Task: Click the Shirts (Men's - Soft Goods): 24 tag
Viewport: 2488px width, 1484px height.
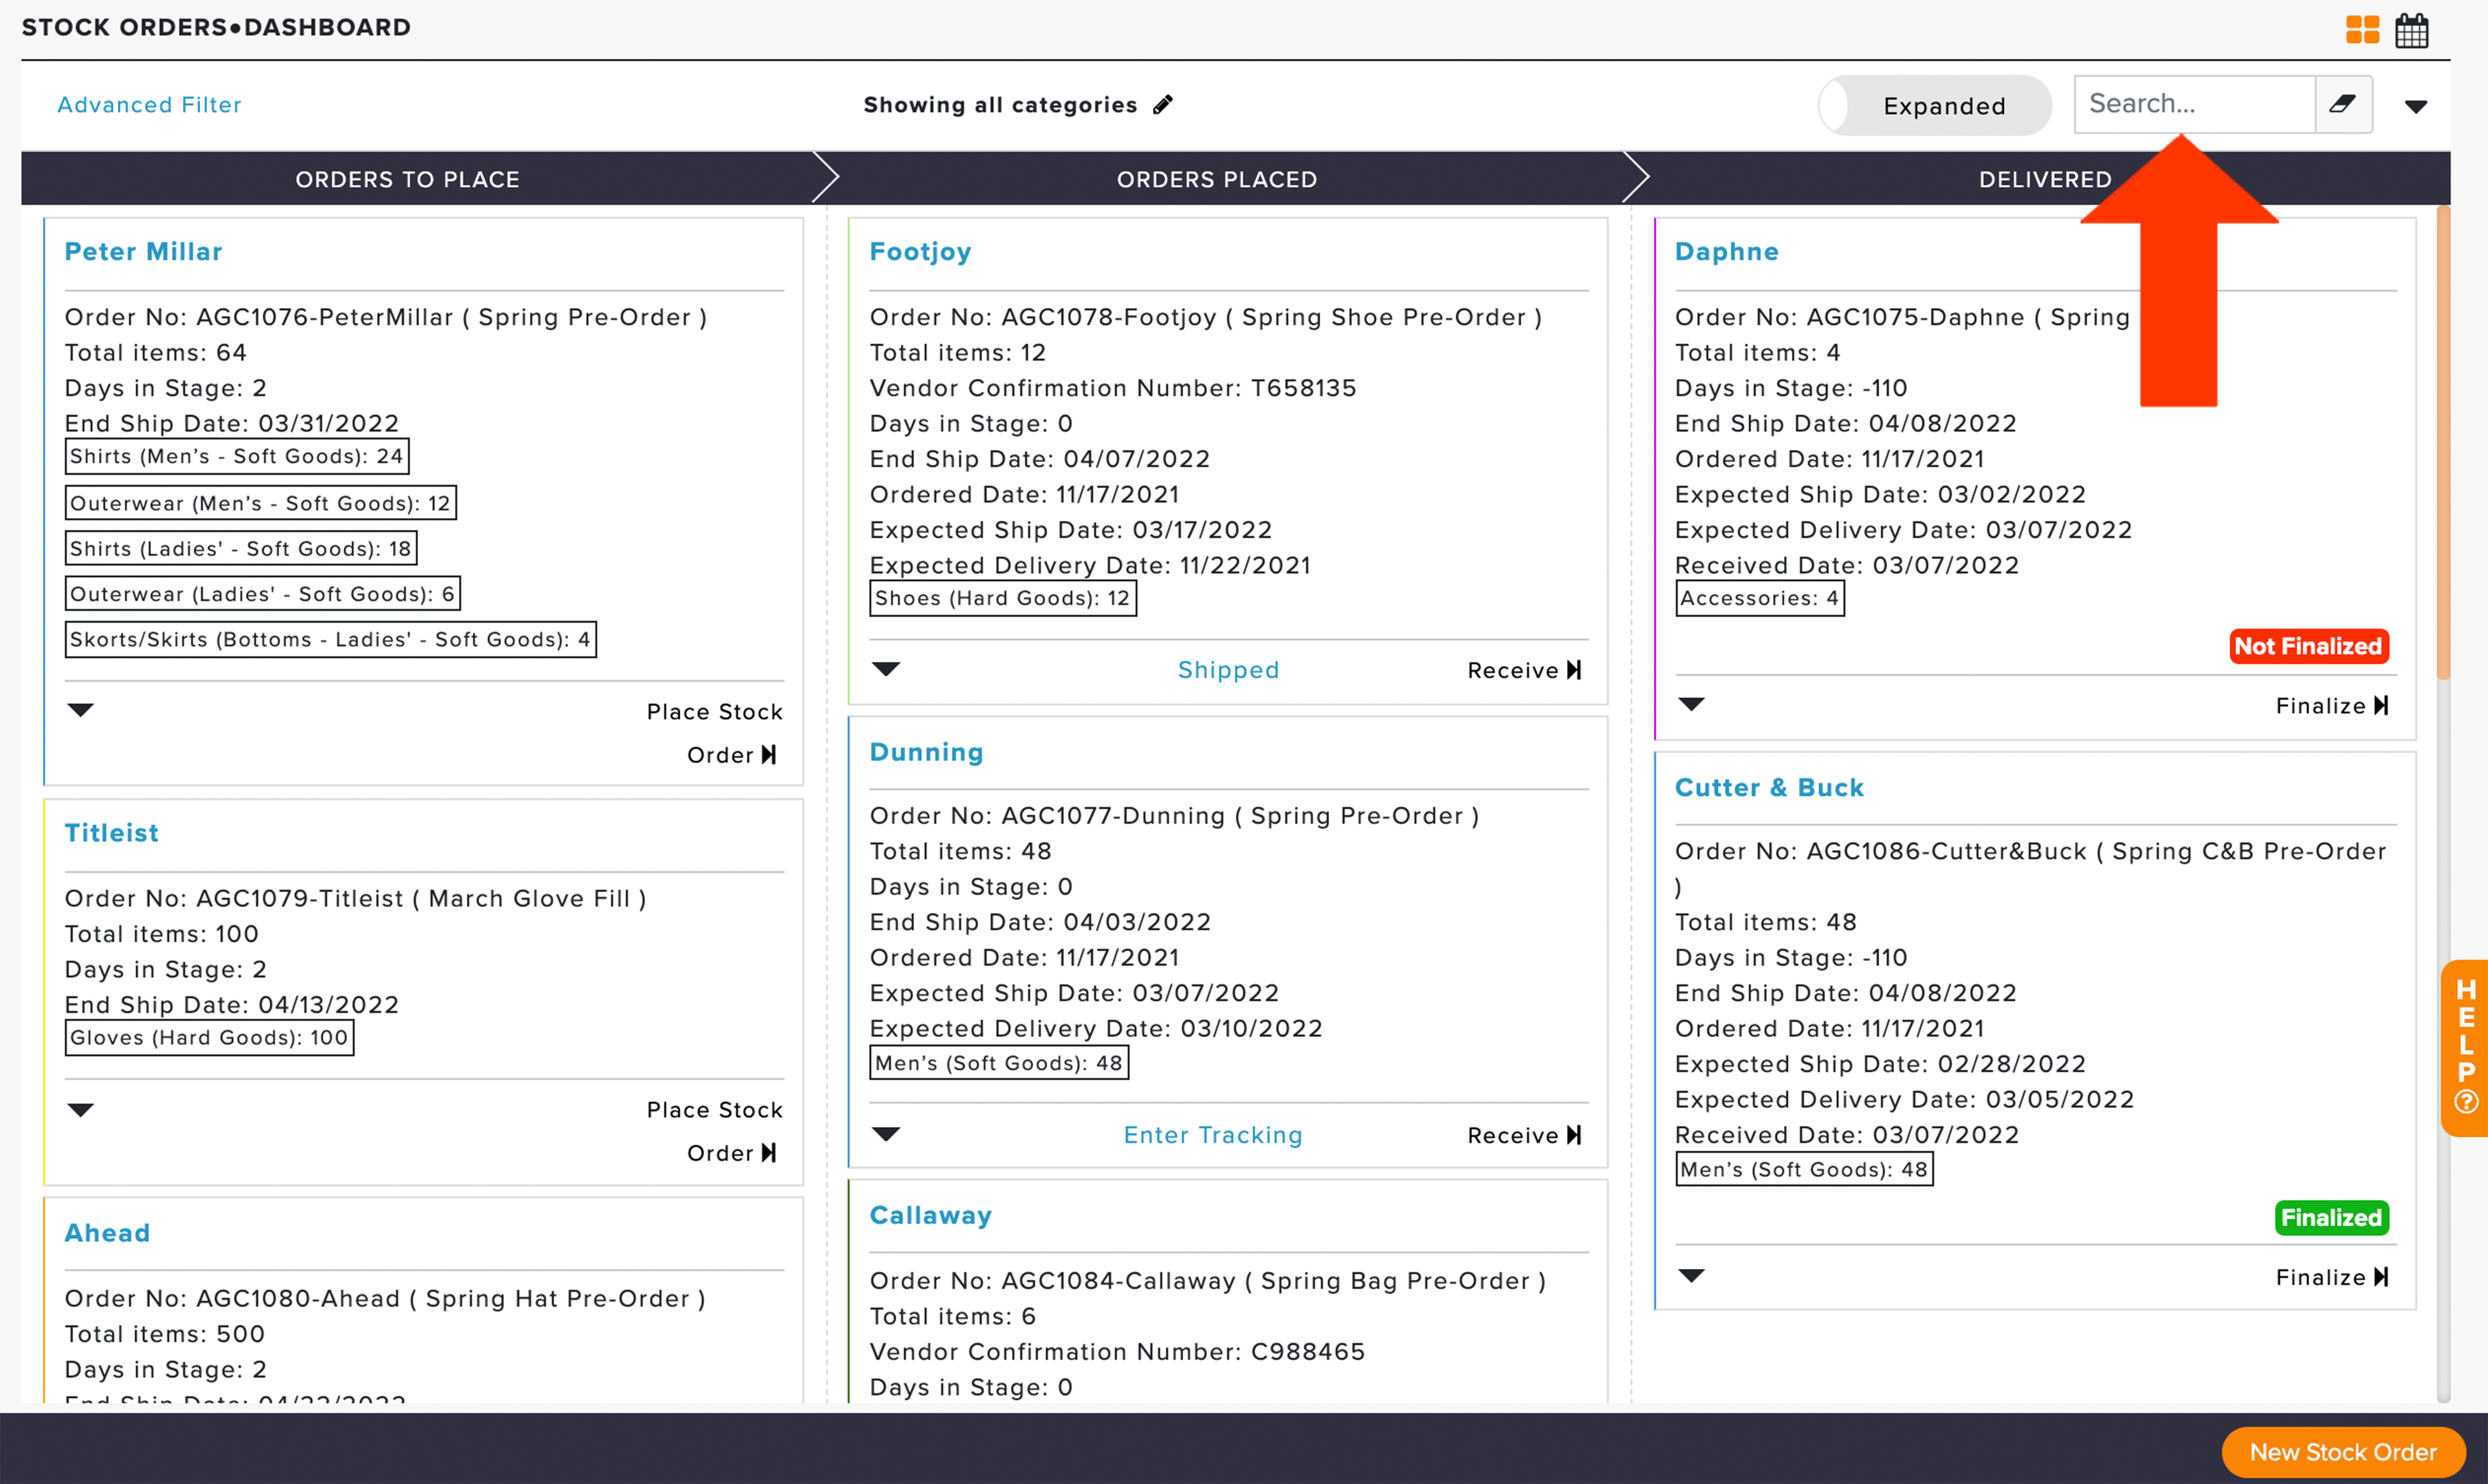Action: (237, 456)
